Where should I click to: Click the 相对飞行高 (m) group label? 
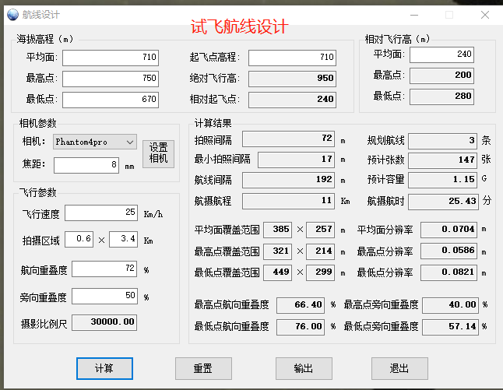(x=397, y=39)
